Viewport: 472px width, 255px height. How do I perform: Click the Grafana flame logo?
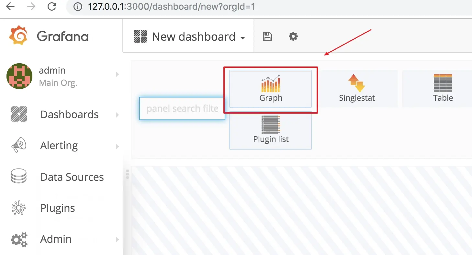[19, 35]
